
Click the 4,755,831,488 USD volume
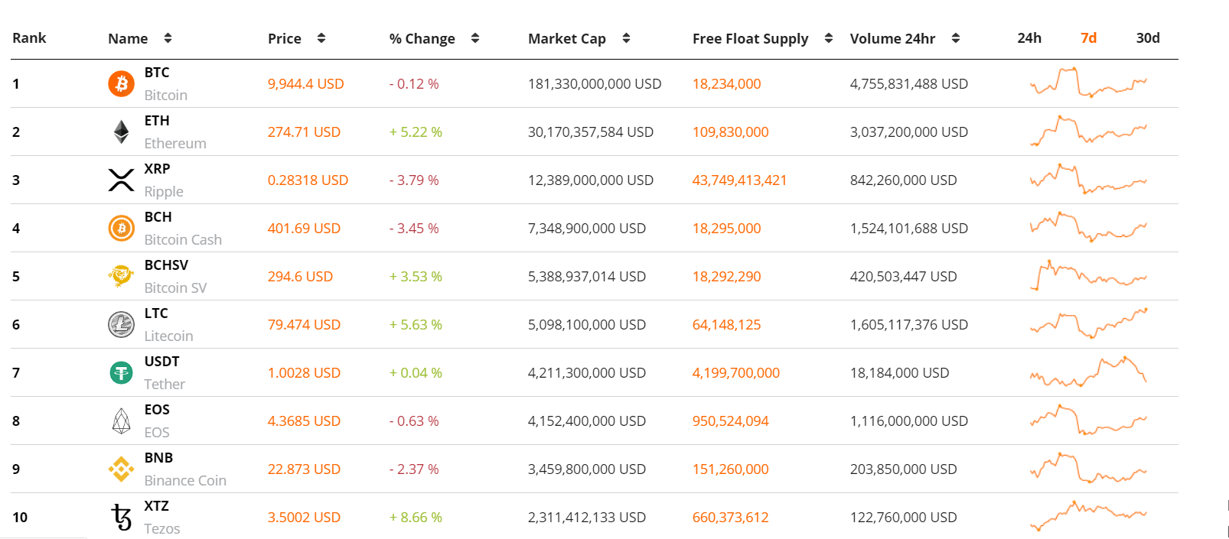pos(909,84)
